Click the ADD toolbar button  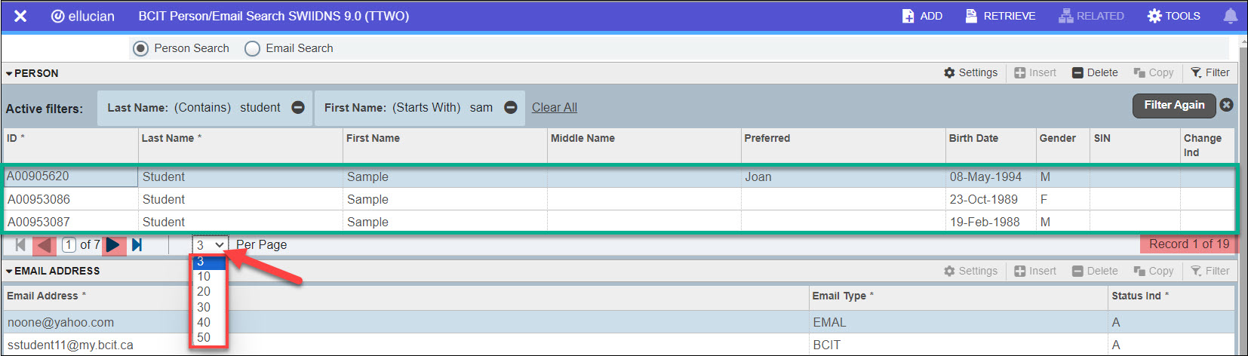tap(922, 16)
